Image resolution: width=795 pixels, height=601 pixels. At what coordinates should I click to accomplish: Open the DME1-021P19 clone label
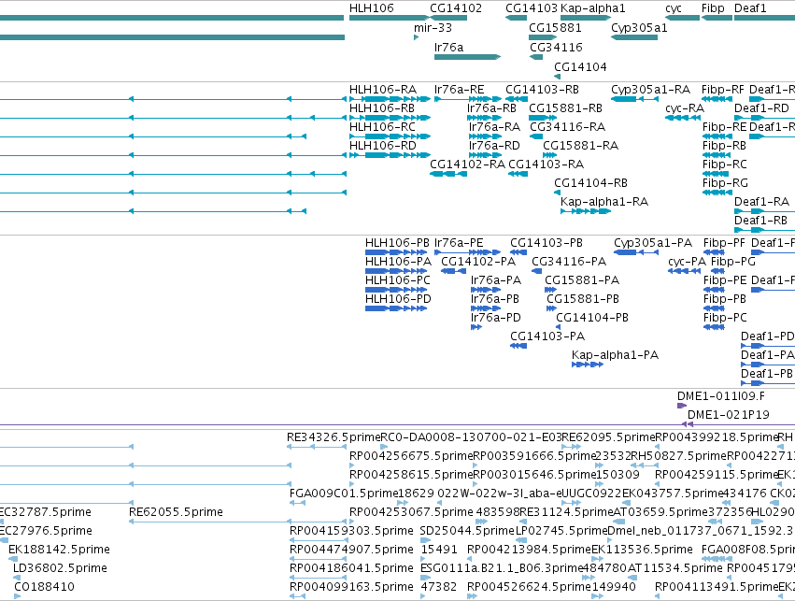pos(728,415)
